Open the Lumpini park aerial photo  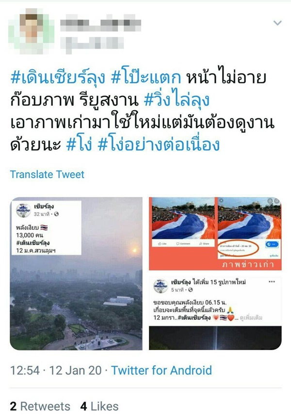pos(76,274)
